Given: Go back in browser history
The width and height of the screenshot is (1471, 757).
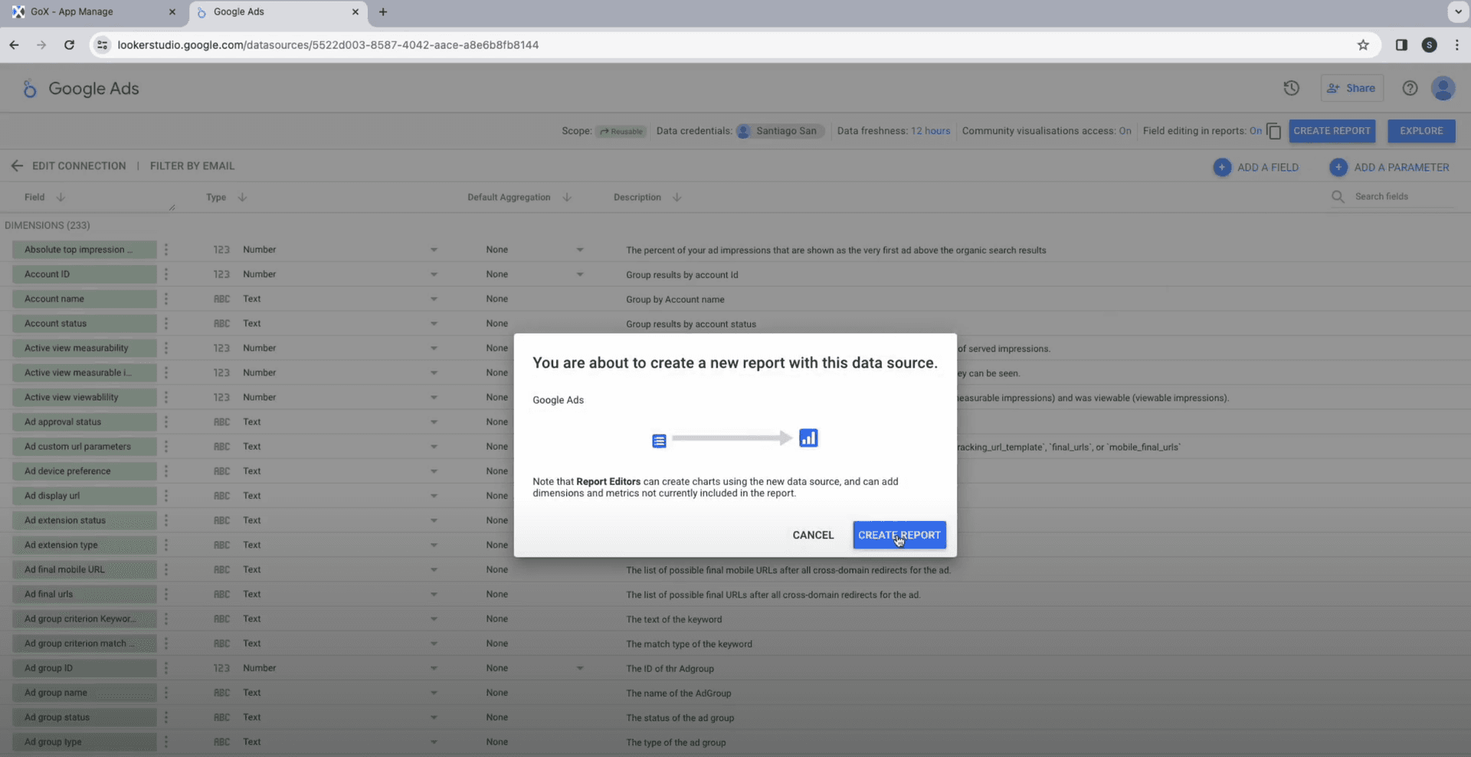Looking at the screenshot, I should point(14,45).
